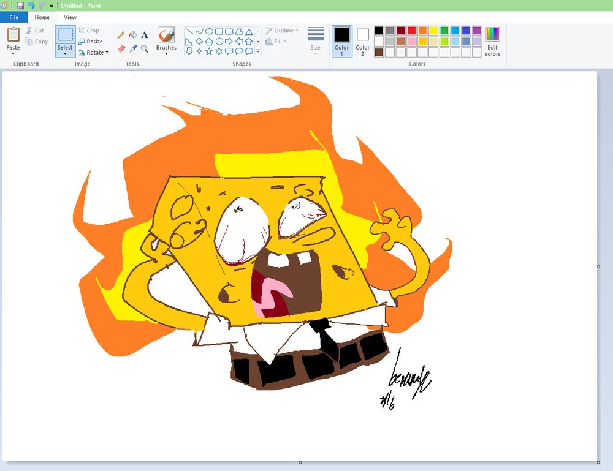613x471 pixels.
Task: Open the Paste dropdown arrow
Action: 13,53
